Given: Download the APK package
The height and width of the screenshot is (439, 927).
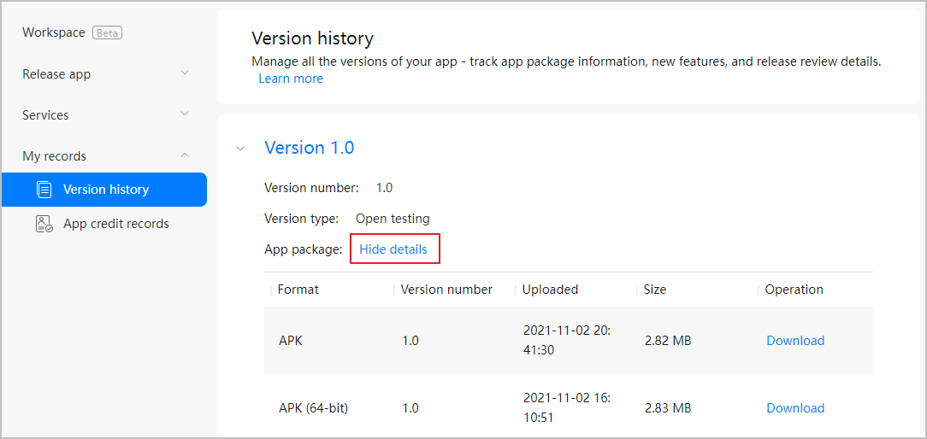Looking at the screenshot, I should pos(795,340).
